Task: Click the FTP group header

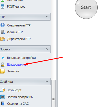Action: click(x=25, y=17)
